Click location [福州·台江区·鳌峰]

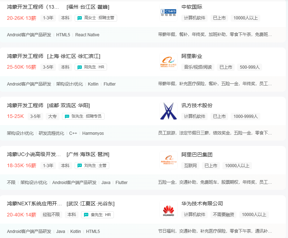(x=88, y=7)
